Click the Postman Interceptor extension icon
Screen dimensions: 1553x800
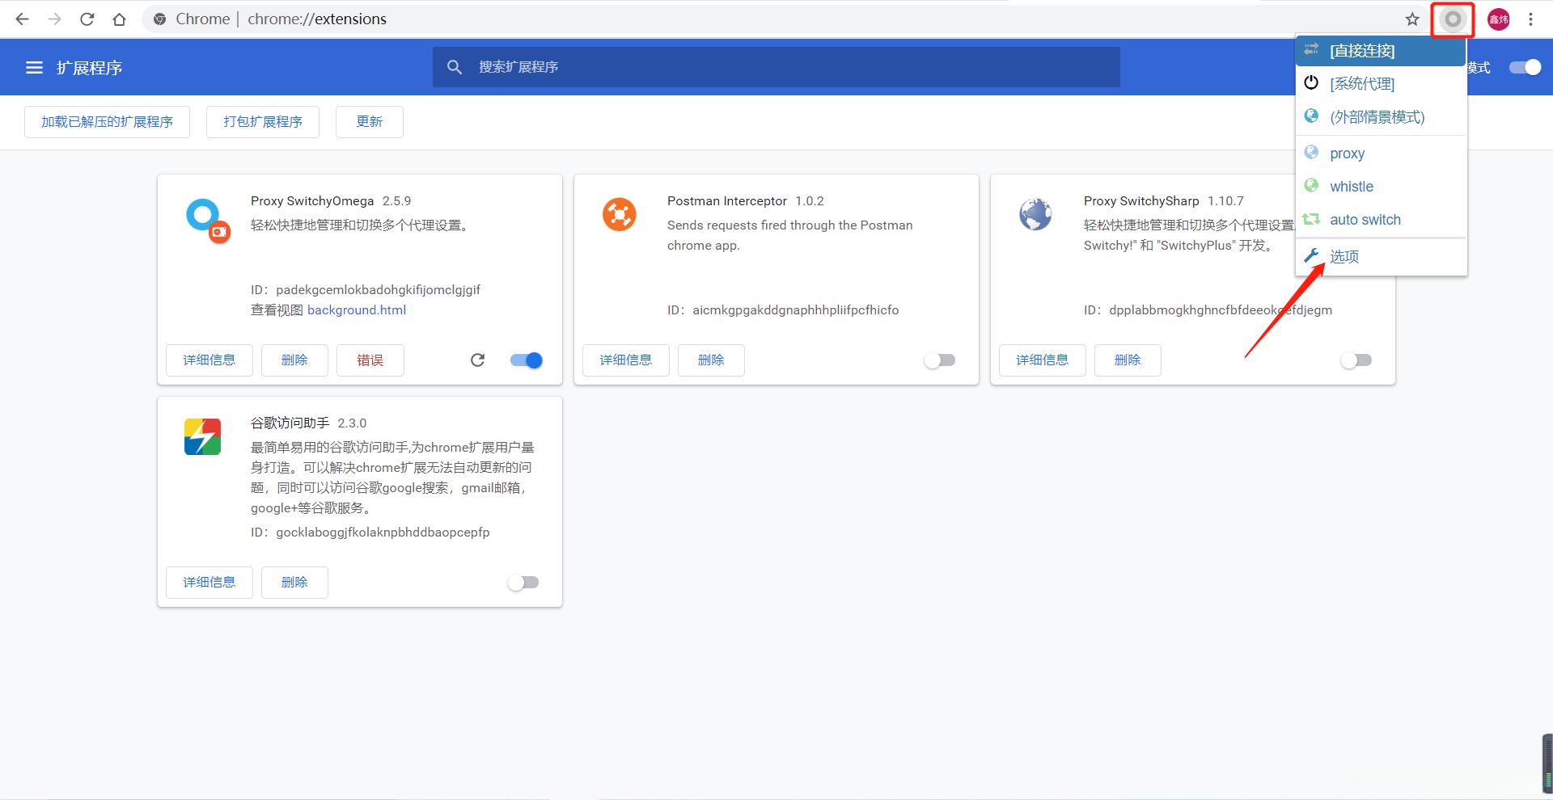coord(620,214)
